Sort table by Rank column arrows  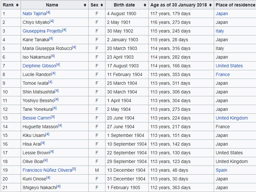[x=17, y=5]
